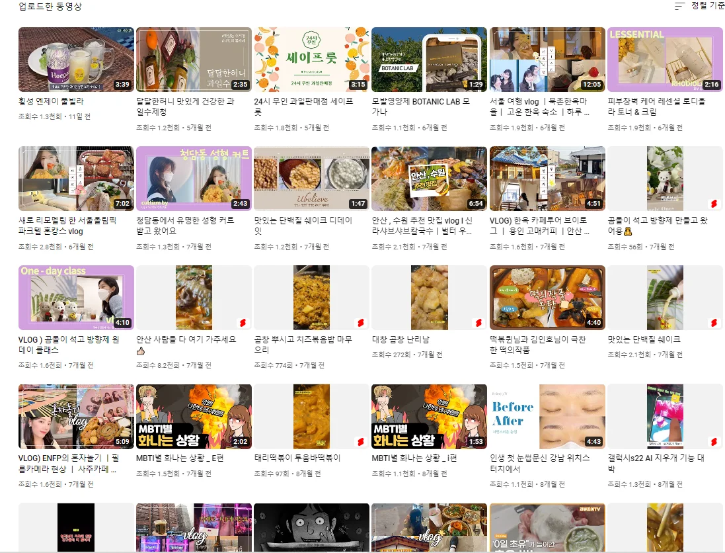Click the title 곰돌이 석고 방향제 만들고 왔어용
The width and height of the screenshot is (725, 553).
[x=658, y=226]
